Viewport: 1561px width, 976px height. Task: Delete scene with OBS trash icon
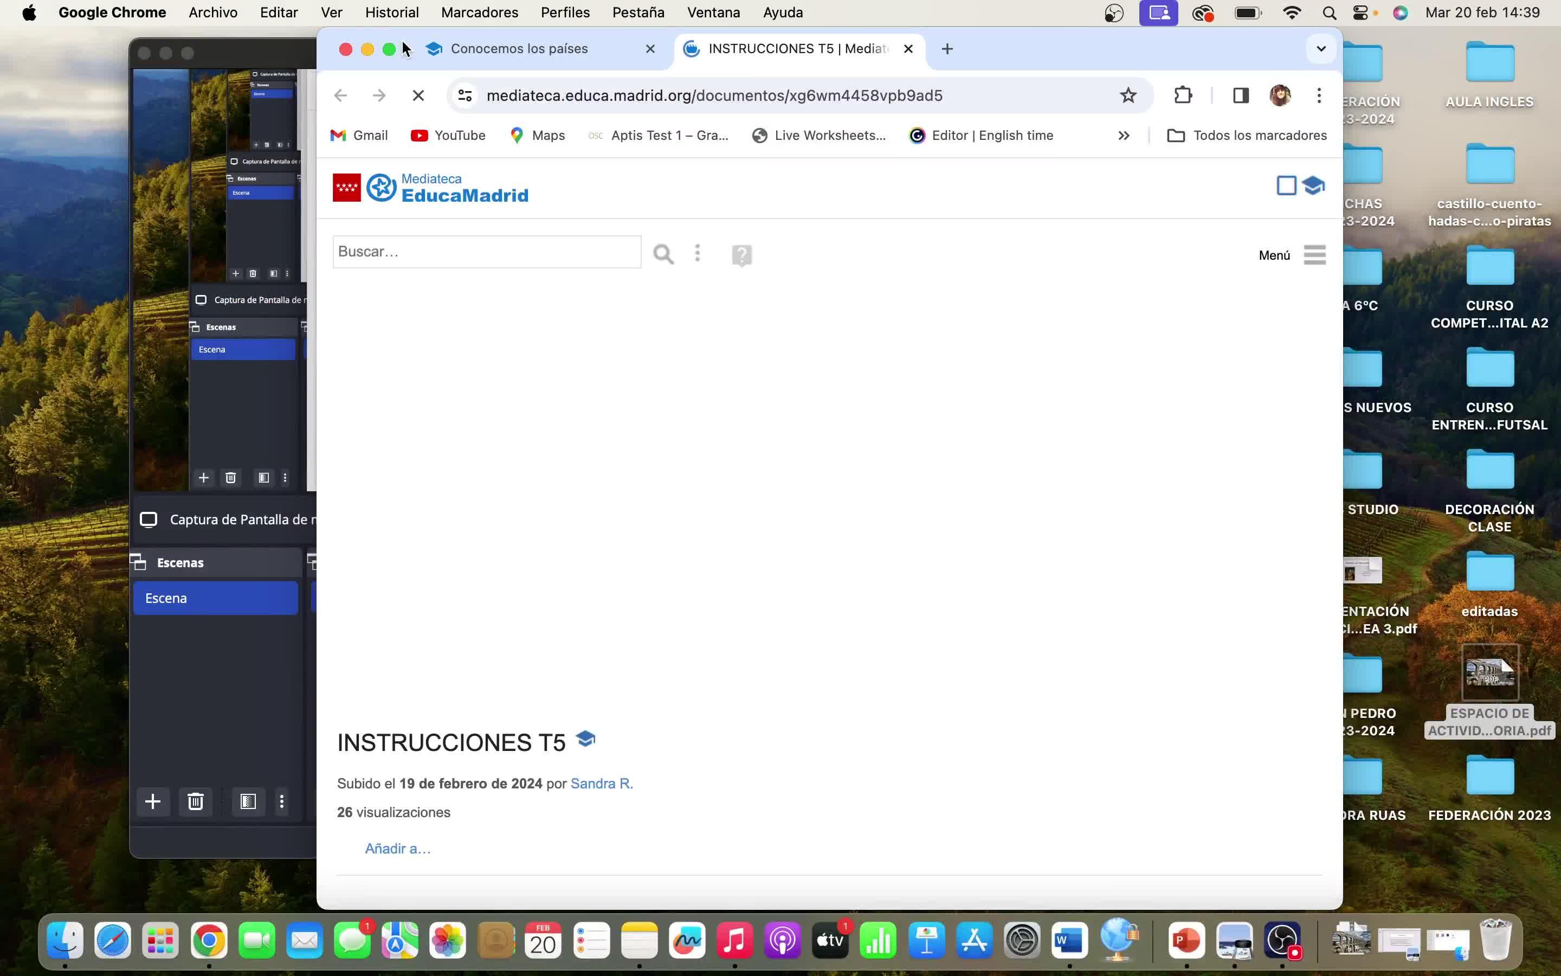click(196, 802)
